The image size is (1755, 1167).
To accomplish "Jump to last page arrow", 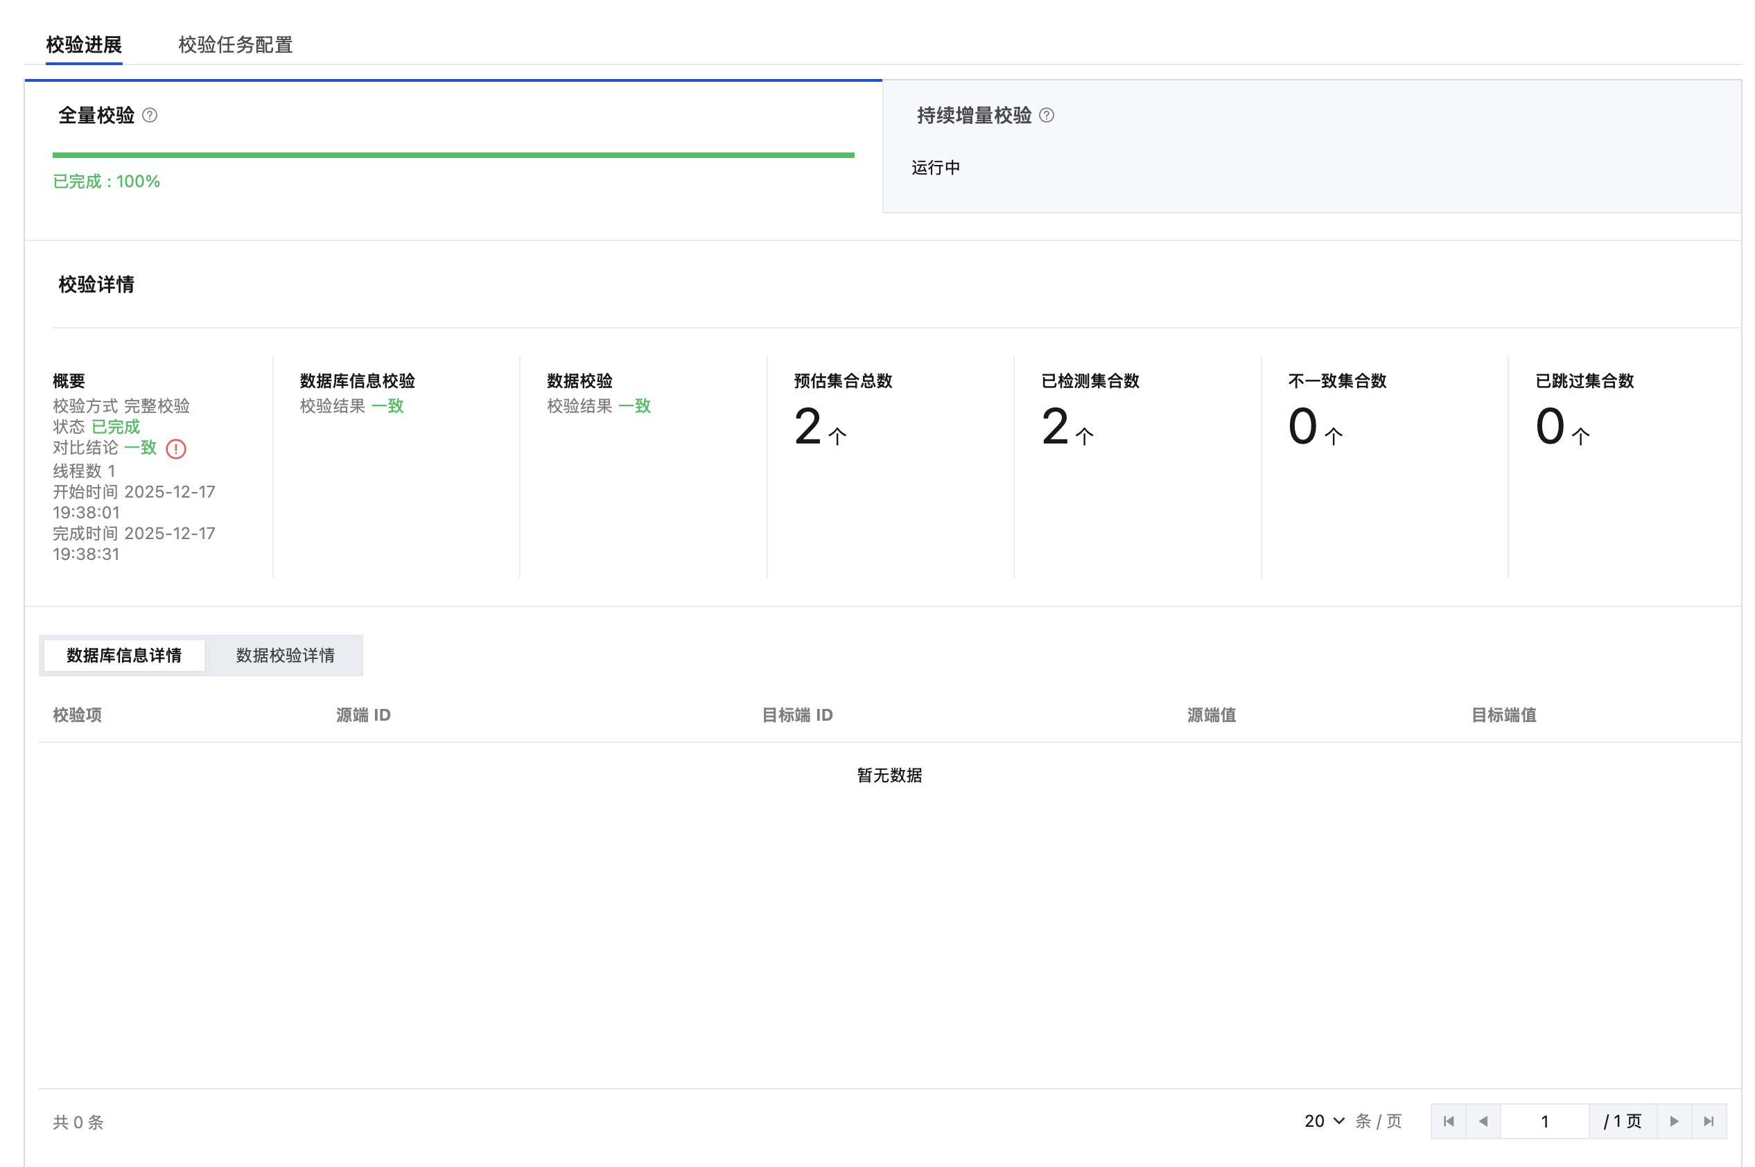I will tap(1709, 1121).
